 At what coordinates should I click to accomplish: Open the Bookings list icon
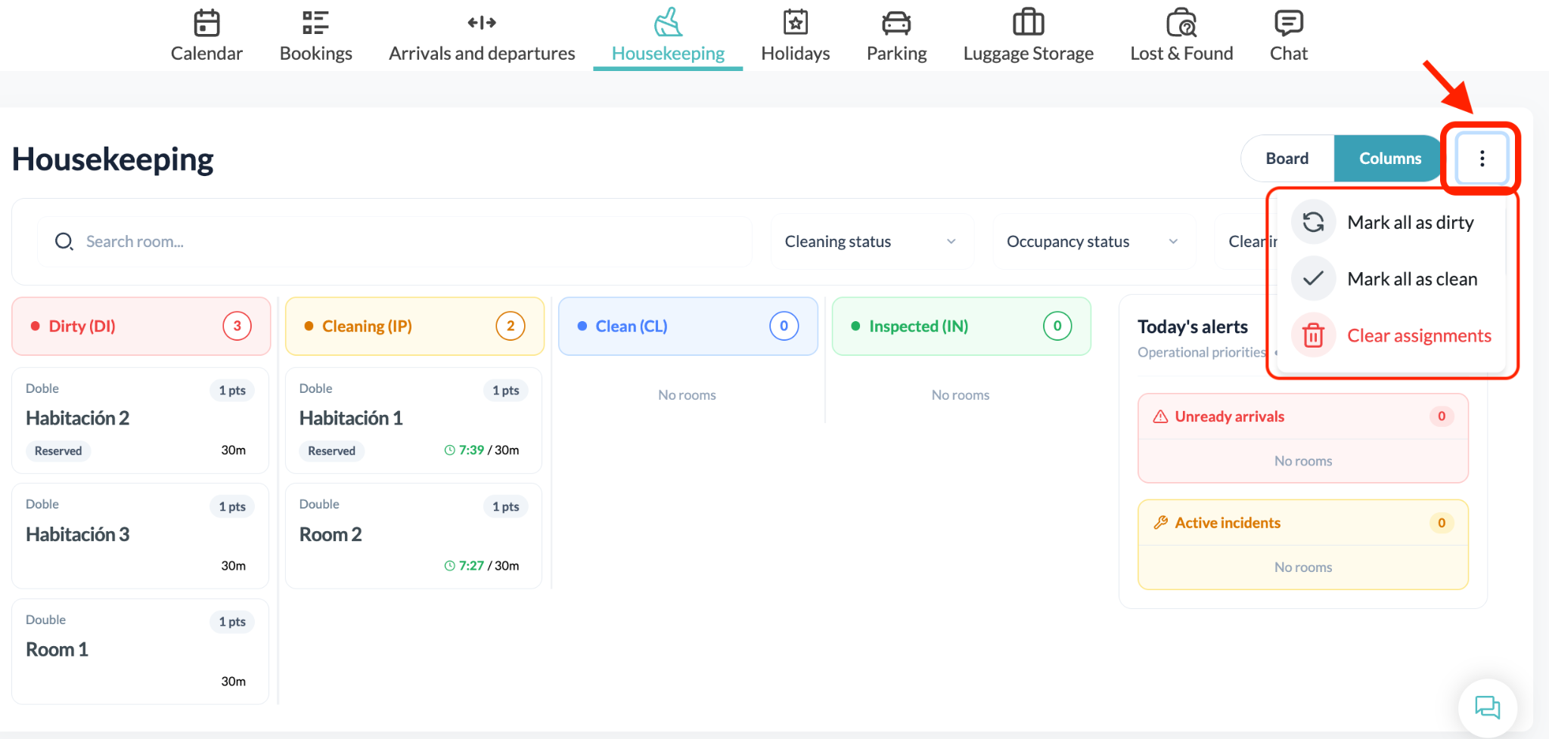(315, 23)
